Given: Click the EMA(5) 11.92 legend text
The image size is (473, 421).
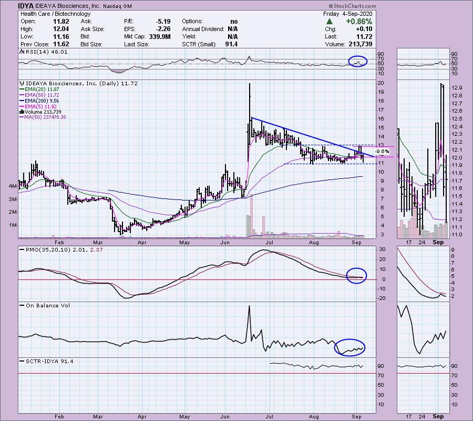Looking at the screenshot, I should tap(40, 107).
